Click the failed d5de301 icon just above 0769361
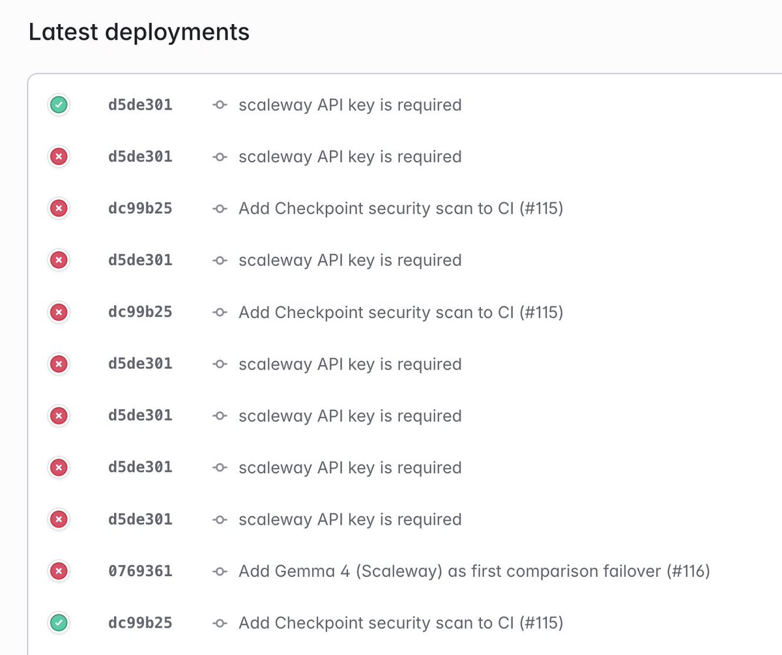This screenshot has width=782, height=655. click(59, 520)
